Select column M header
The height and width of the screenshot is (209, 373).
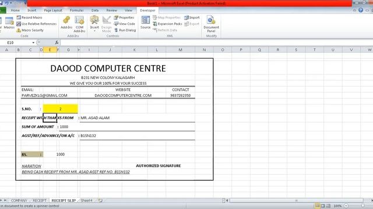click(180, 50)
